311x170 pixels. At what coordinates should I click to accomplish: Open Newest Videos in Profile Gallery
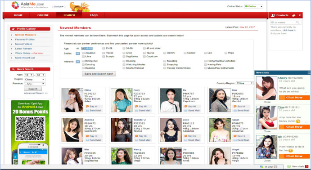(23, 44)
